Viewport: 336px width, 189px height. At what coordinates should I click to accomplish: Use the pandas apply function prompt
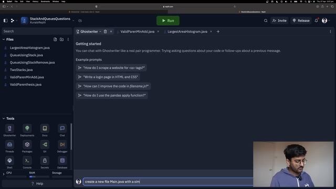point(112,96)
